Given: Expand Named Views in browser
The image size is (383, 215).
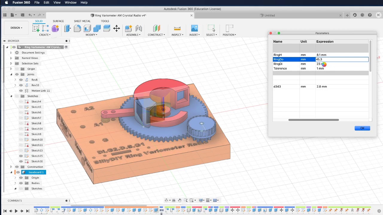Looking at the screenshot, I should click(x=11, y=58).
